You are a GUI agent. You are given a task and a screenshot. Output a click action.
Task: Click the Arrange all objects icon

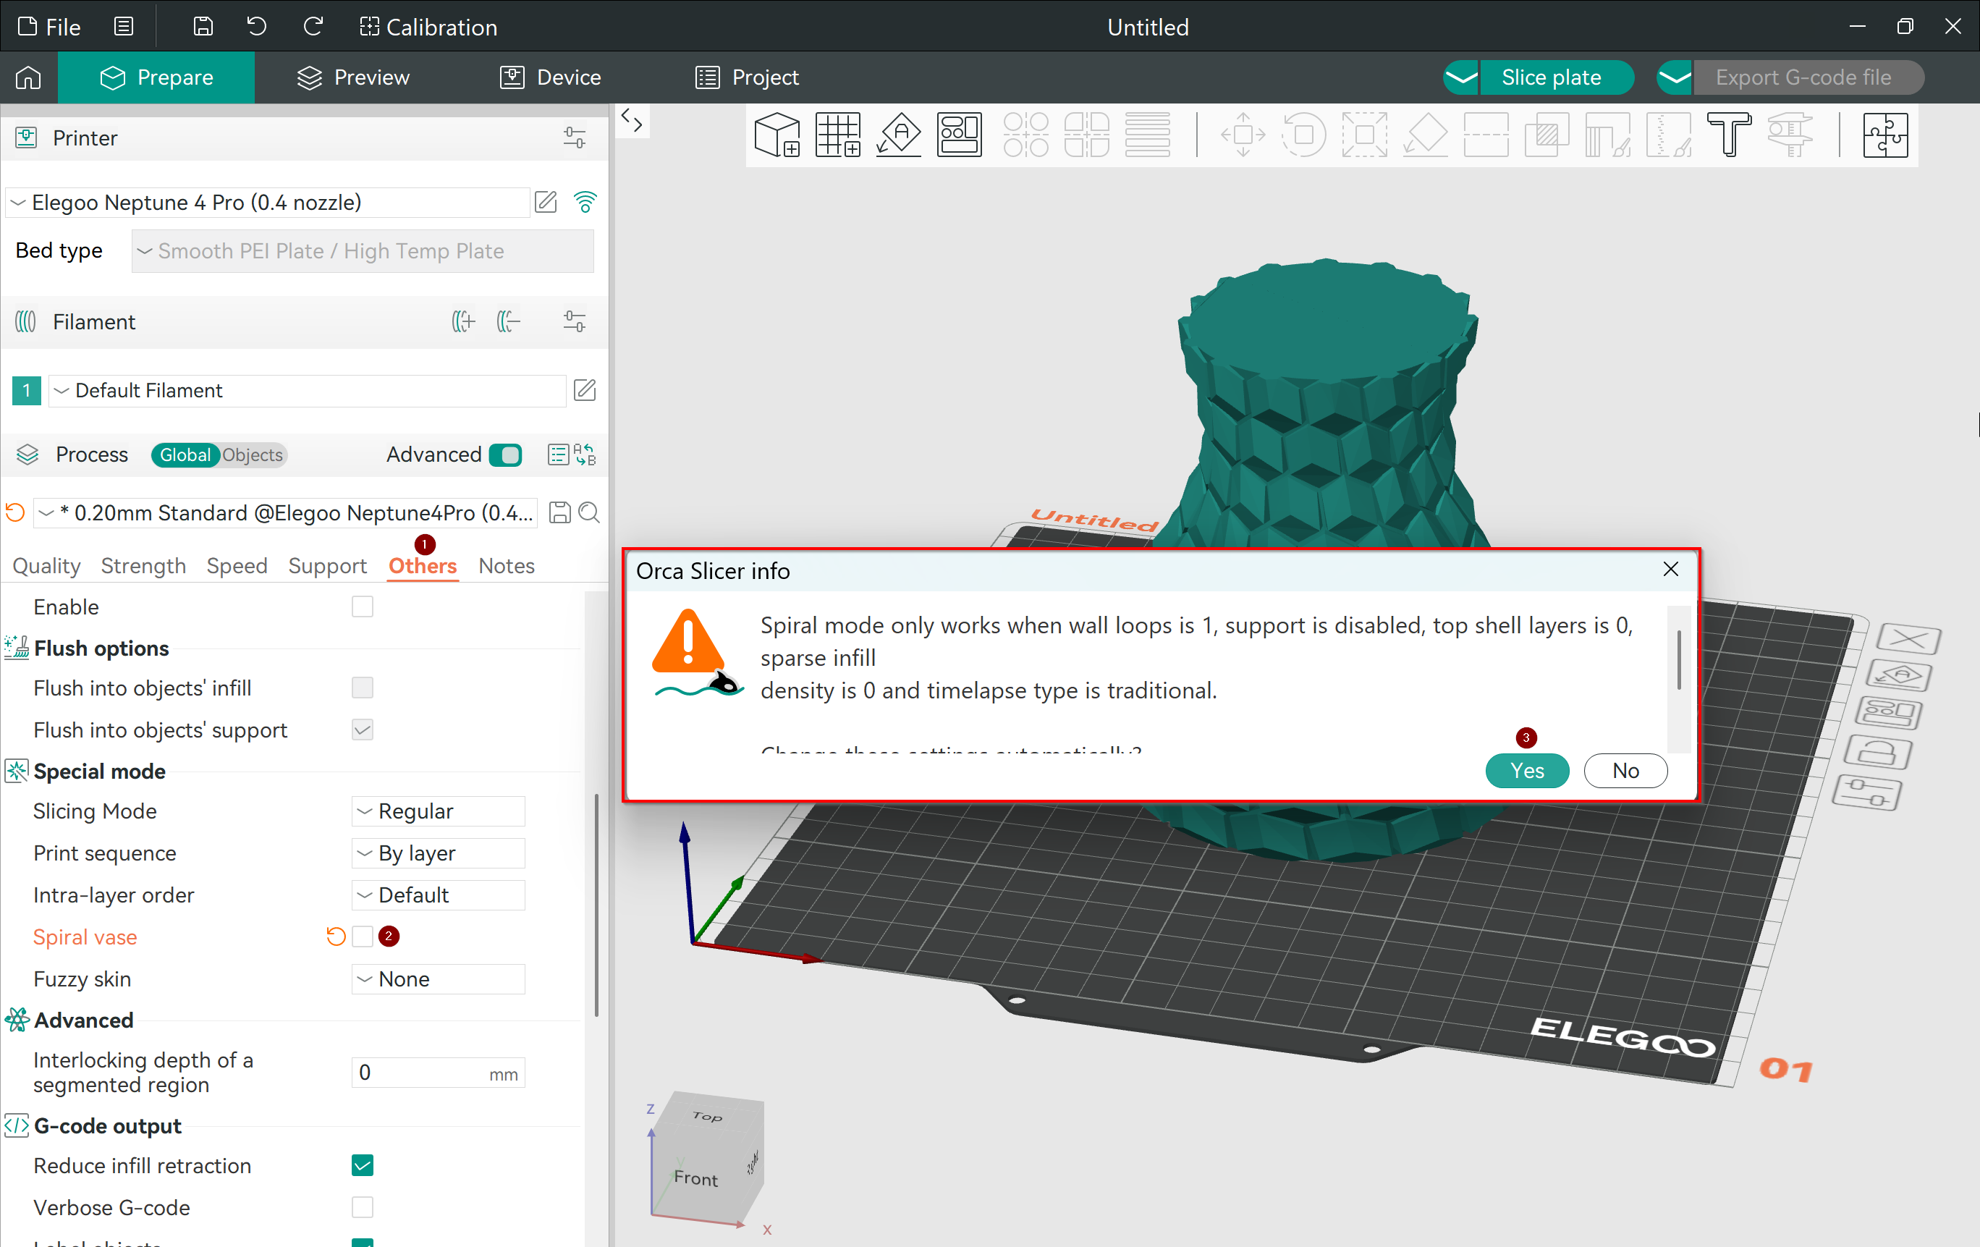(959, 134)
